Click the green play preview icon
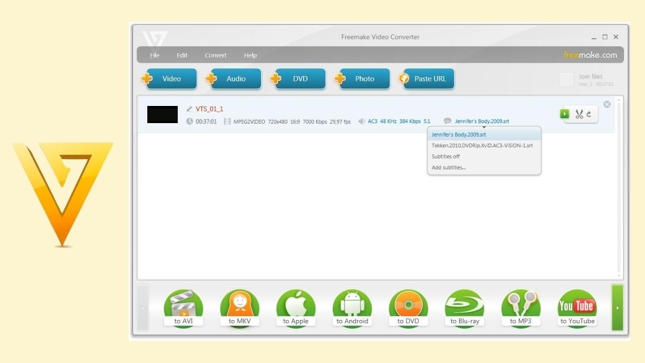The image size is (645, 363). tap(564, 113)
